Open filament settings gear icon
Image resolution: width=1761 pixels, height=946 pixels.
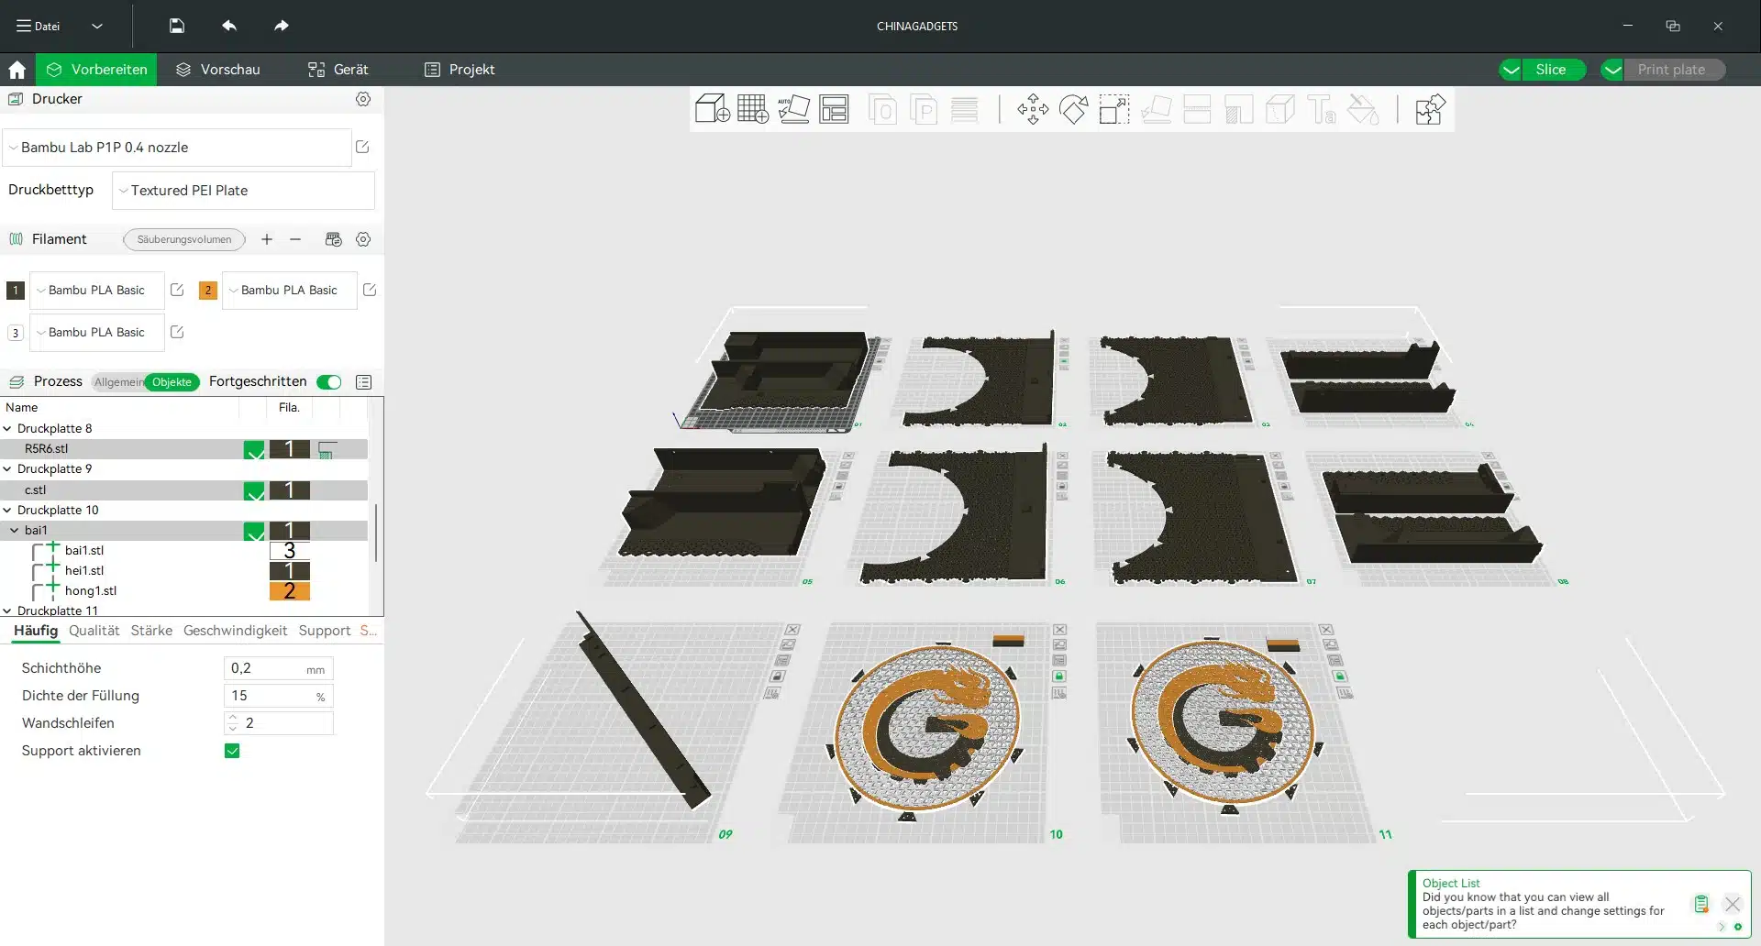363,239
